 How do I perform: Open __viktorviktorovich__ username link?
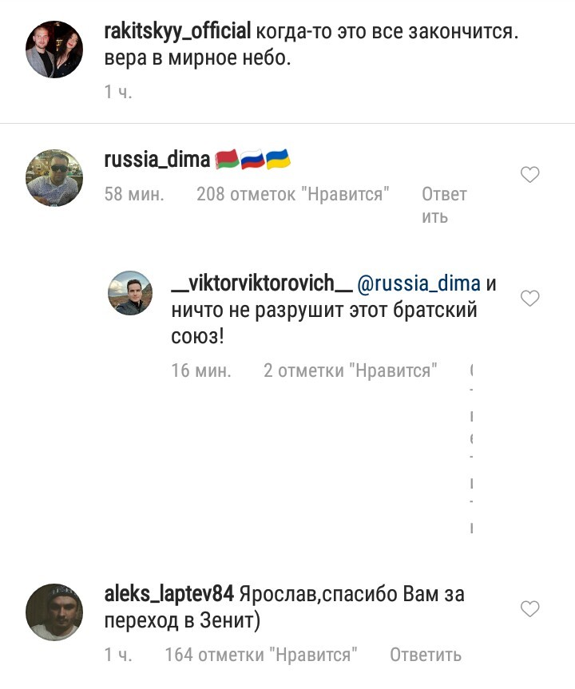coord(262,283)
